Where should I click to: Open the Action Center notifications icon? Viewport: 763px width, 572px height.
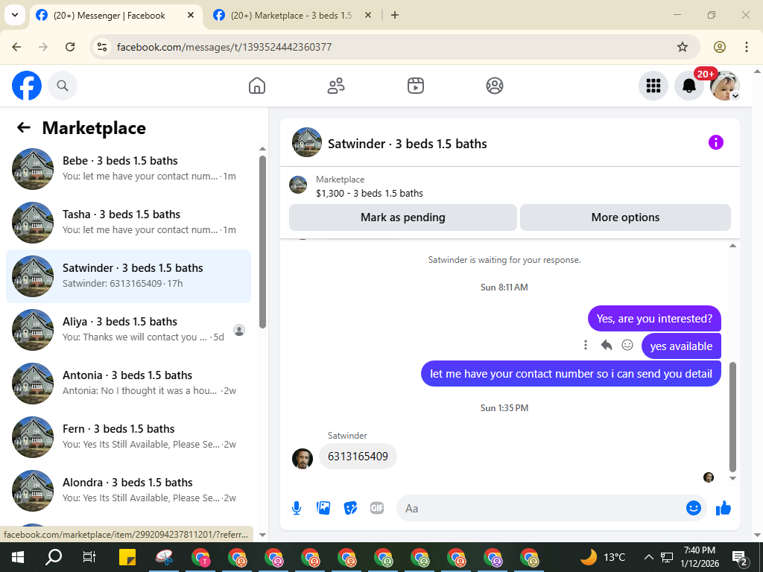coord(740,557)
